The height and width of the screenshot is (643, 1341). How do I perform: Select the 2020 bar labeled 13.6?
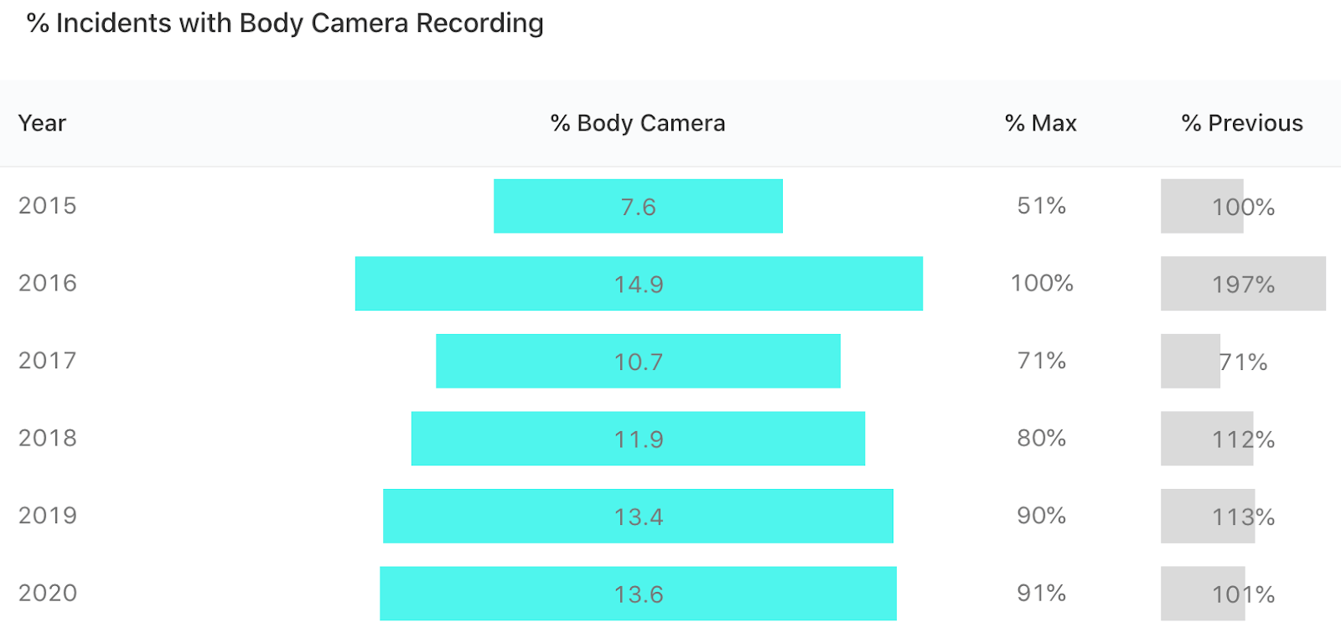pyautogui.click(x=638, y=594)
